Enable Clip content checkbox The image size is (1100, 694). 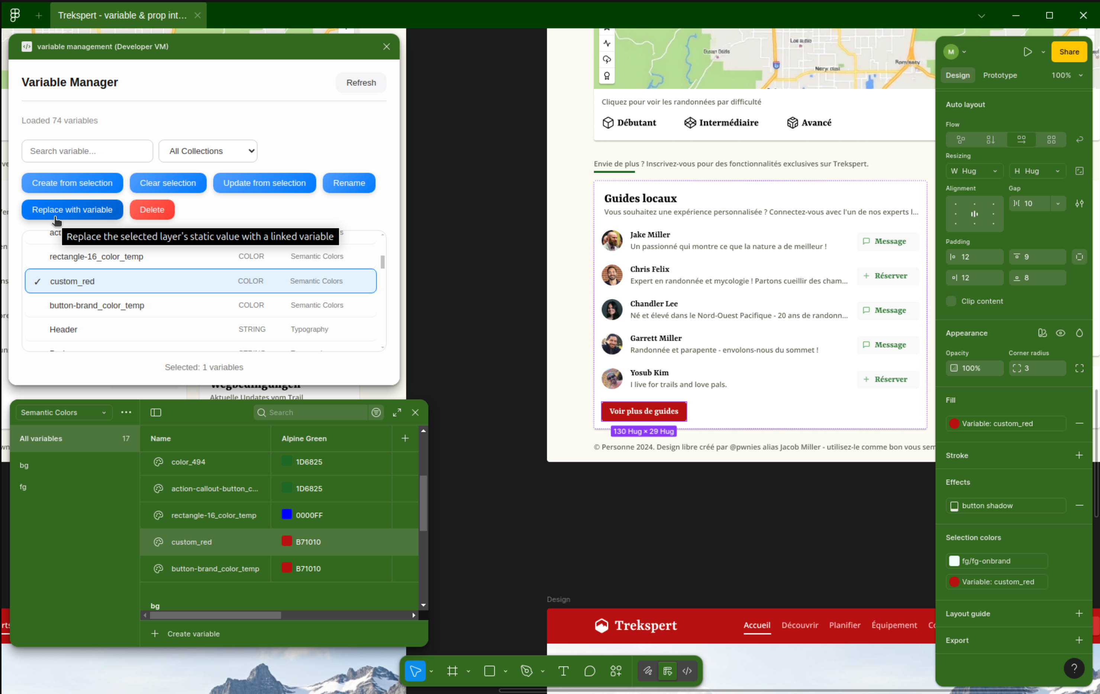tap(951, 301)
